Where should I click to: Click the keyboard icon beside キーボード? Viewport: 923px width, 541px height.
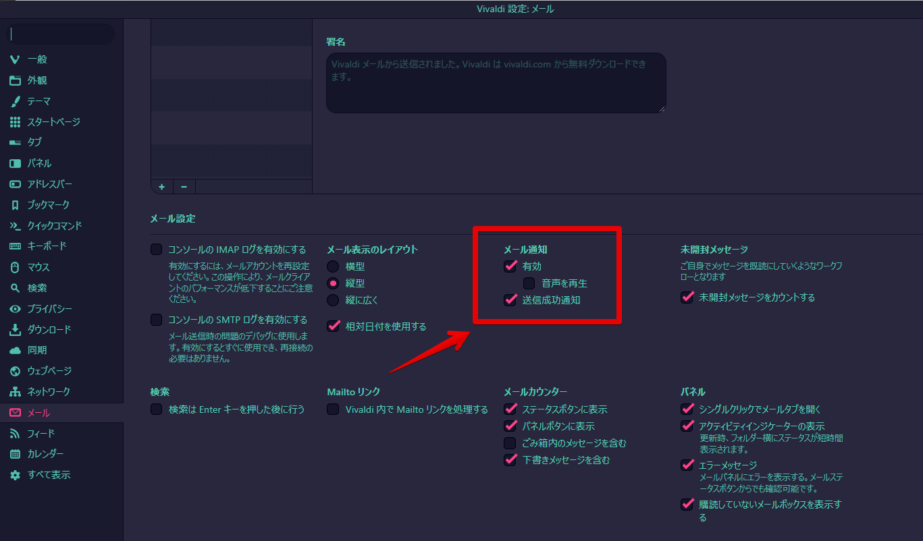click(x=15, y=246)
